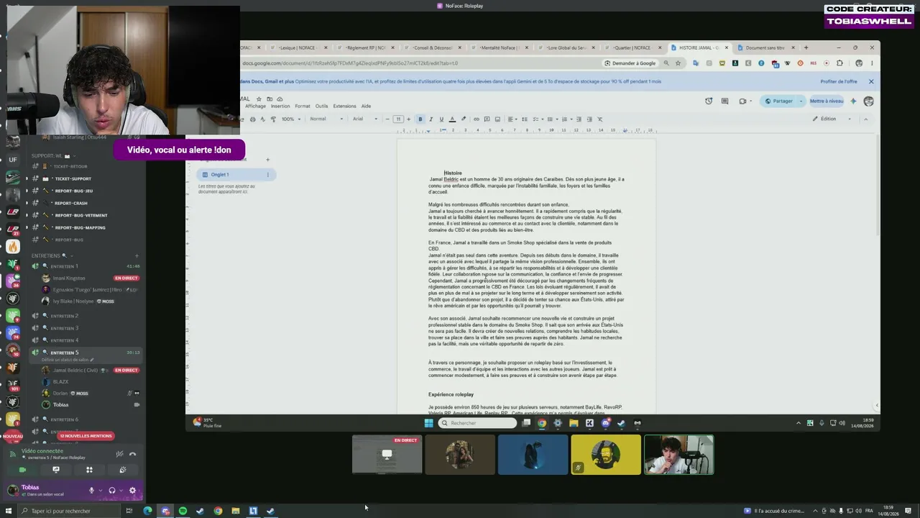The image size is (920, 518).
Task: Add a new document tab with plus
Action: tap(267, 160)
